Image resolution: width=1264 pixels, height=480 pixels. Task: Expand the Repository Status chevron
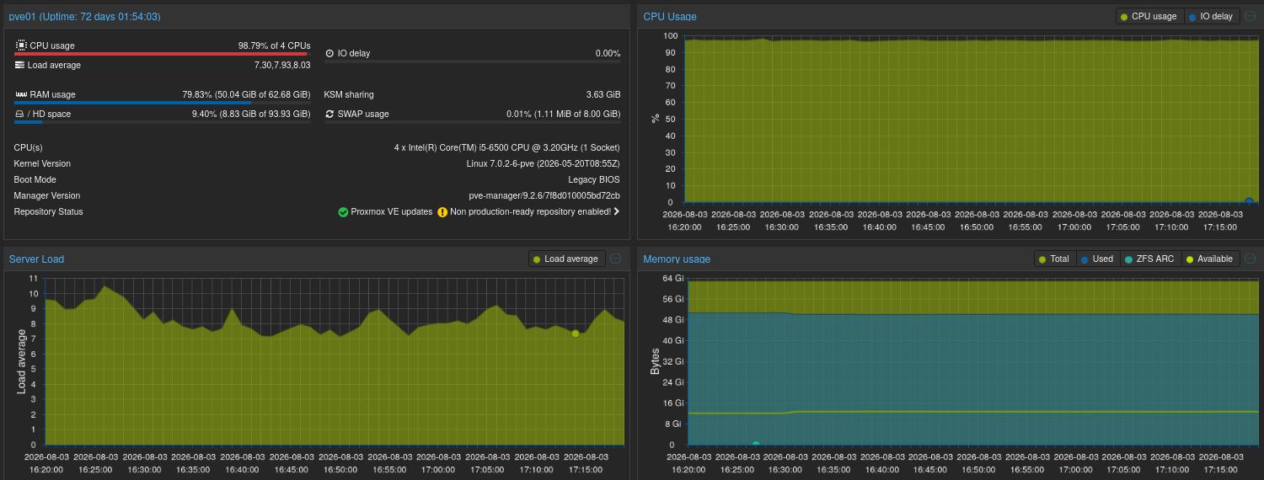(x=617, y=211)
